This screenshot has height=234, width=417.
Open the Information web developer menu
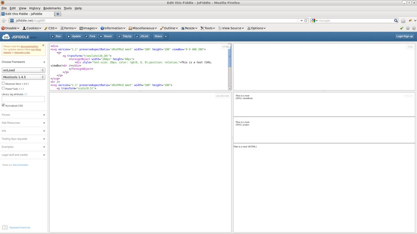pyautogui.click(x=113, y=28)
